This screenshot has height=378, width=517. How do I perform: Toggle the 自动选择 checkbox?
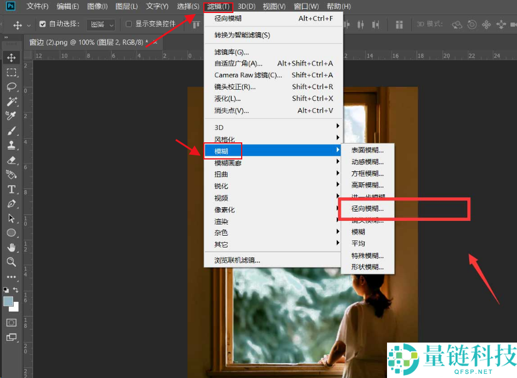[x=43, y=24]
